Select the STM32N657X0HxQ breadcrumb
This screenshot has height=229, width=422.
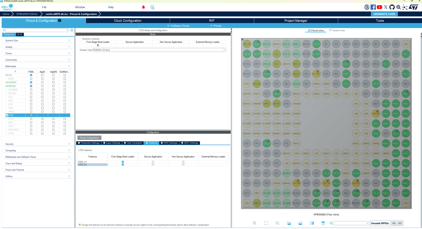pos(27,14)
